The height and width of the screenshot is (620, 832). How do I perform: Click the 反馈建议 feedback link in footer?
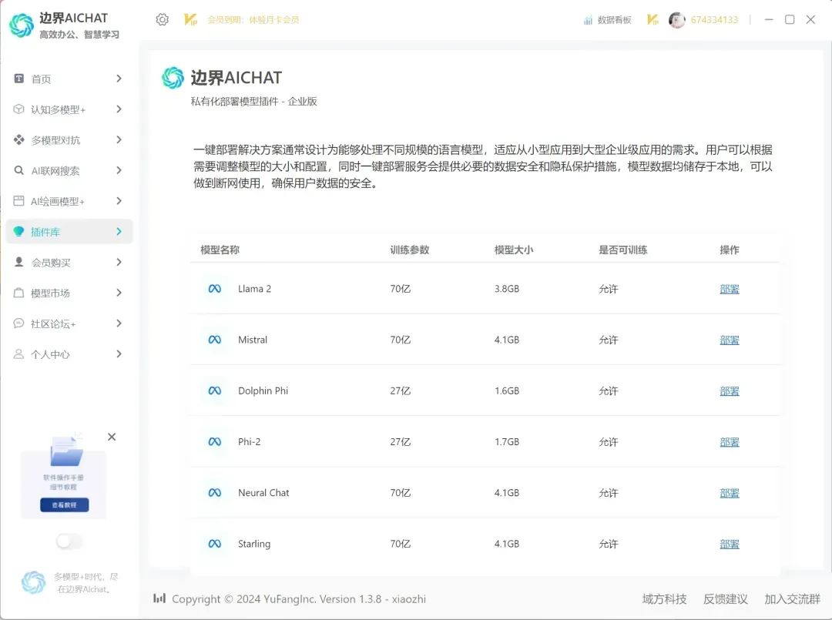[x=725, y=599]
